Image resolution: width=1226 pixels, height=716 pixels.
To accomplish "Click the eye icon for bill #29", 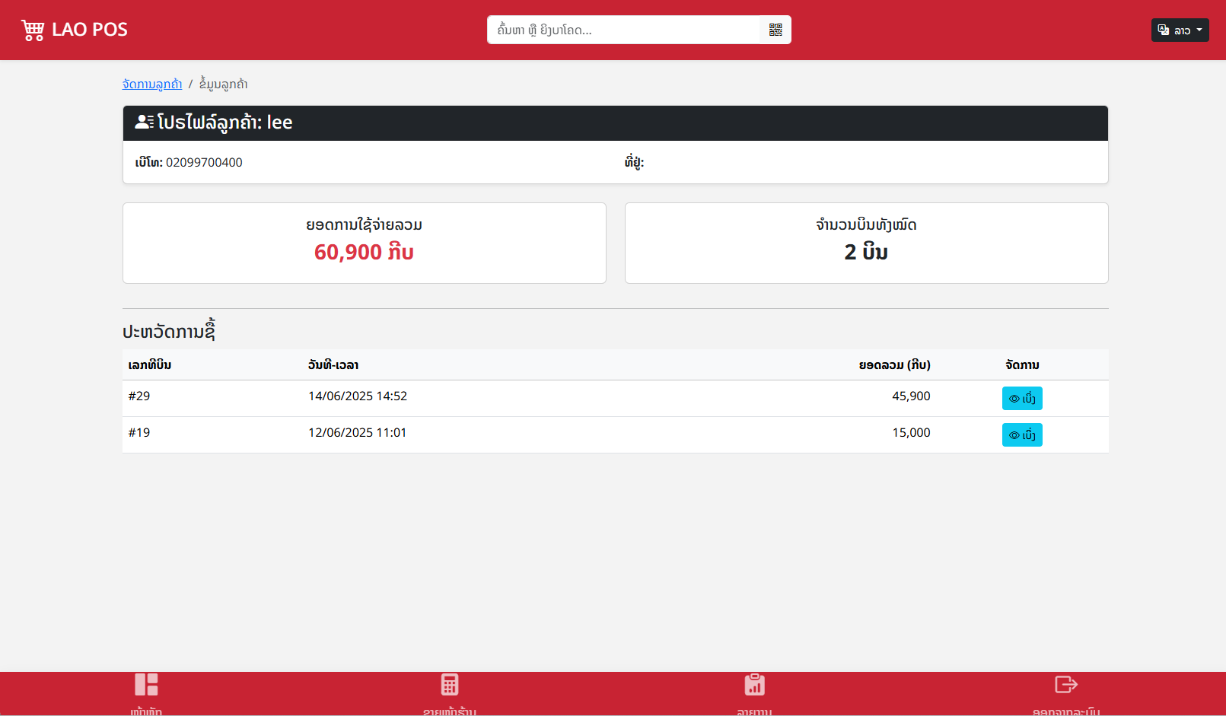I will click(1014, 399).
